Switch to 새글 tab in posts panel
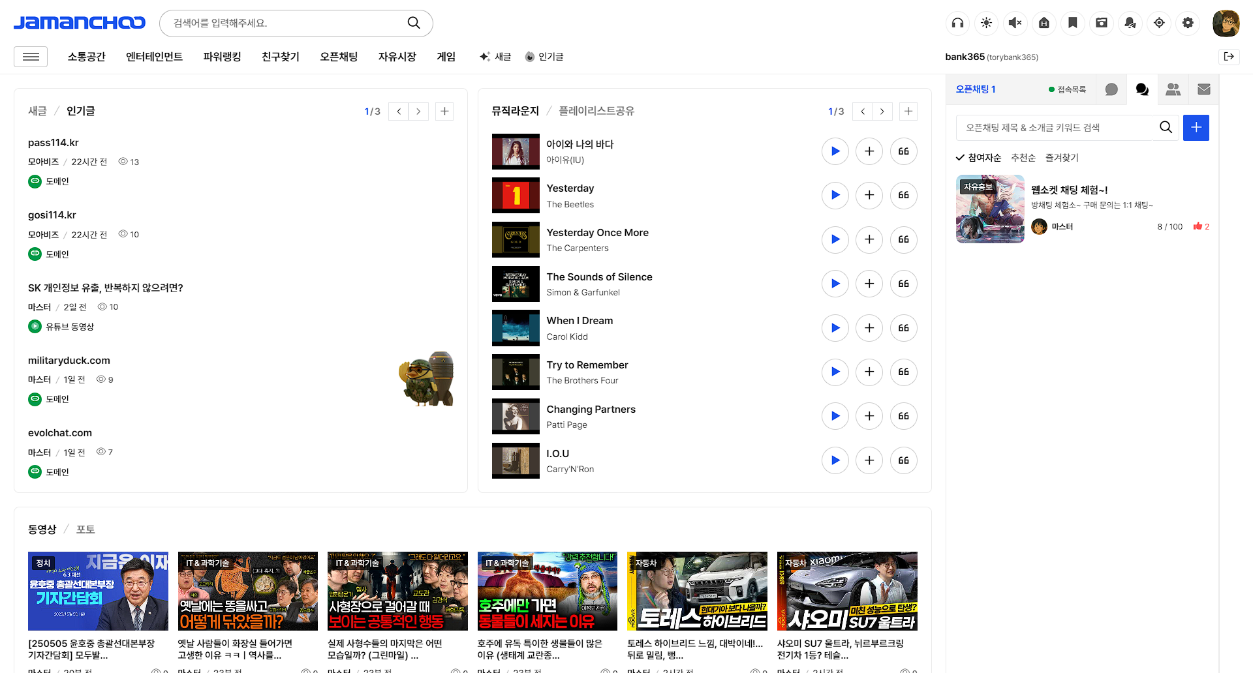This screenshot has width=1253, height=673. (x=37, y=111)
